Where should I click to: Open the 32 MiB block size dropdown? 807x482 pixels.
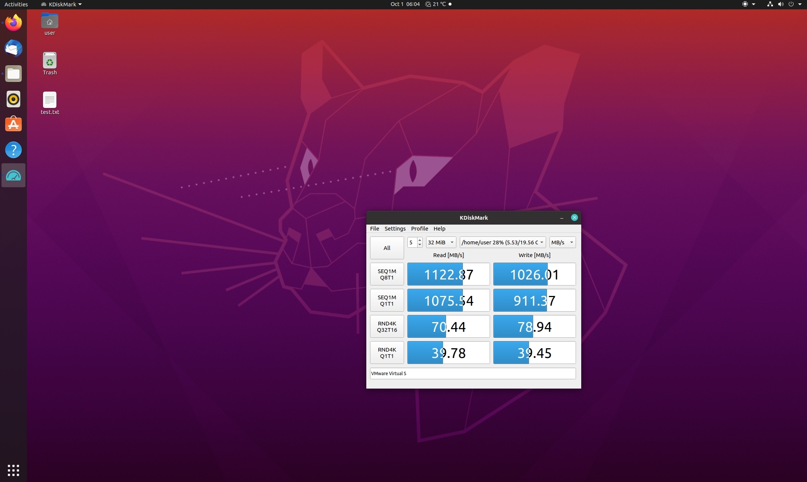point(440,242)
